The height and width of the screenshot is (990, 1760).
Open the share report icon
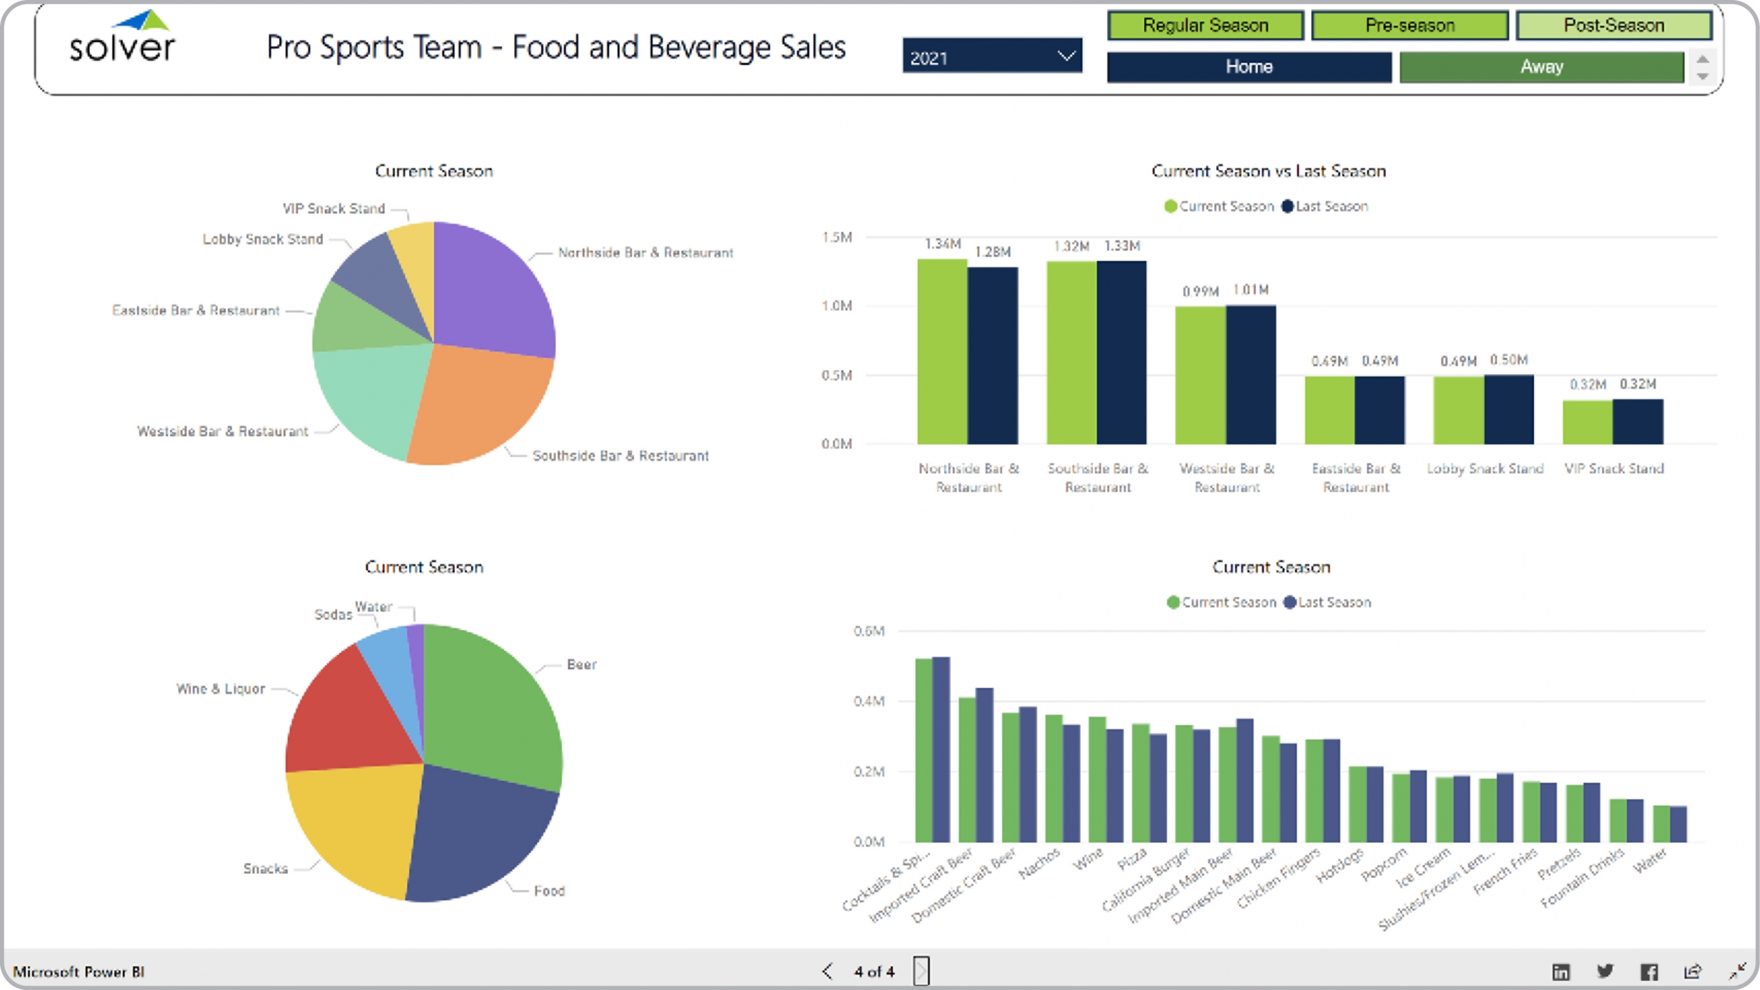tap(1693, 971)
